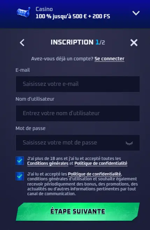Uncheck the 18 ans age confirmation checkbox
Viewport: 150px width, 230px height.
click(20, 161)
